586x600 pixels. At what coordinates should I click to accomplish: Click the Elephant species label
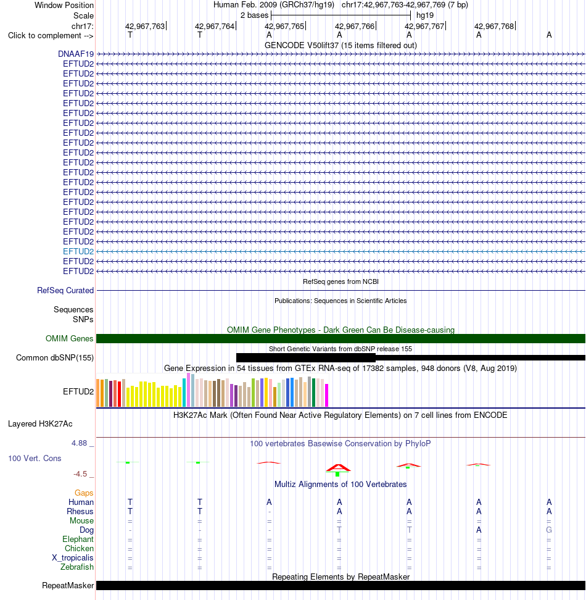[x=78, y=540]
